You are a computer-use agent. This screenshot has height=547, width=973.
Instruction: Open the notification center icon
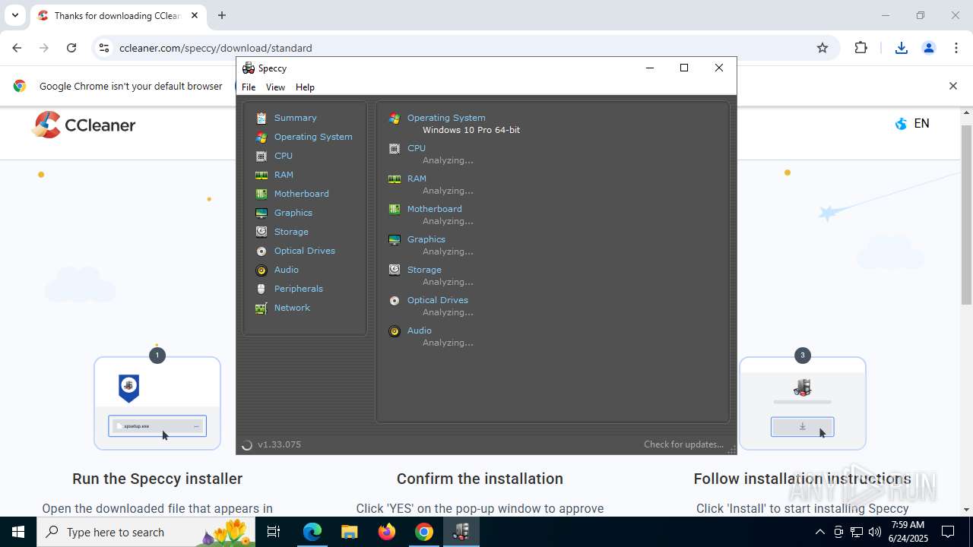(x=949, y=532)
